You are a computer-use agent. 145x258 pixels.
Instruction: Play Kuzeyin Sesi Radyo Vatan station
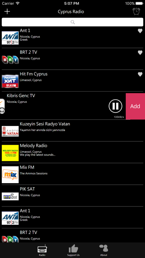point(72,130)
